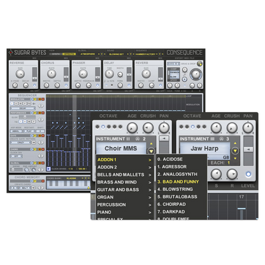265x265 pixels.
Task: Toggle REVERSE effect on/off
Action: pos(34,85)
